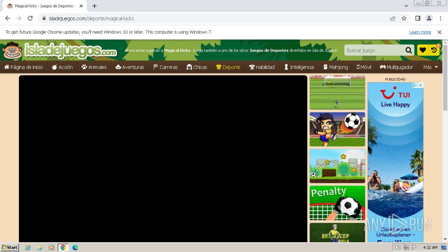This screenshot has width=448, height=252.
Task: Open the cartoon soccer player game thumbnail
Action: 337,129
